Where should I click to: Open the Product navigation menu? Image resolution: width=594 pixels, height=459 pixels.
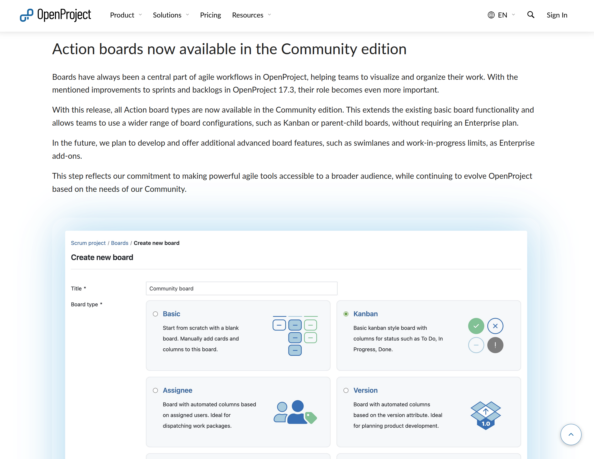pyautogui.click(x=122, y=15)
